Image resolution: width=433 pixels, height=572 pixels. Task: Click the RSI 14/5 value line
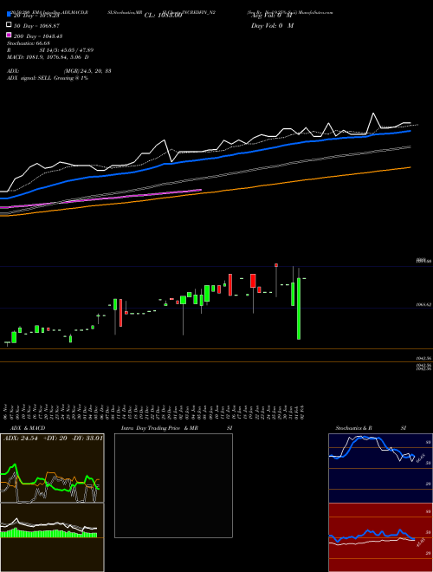(x=50, y=50)
